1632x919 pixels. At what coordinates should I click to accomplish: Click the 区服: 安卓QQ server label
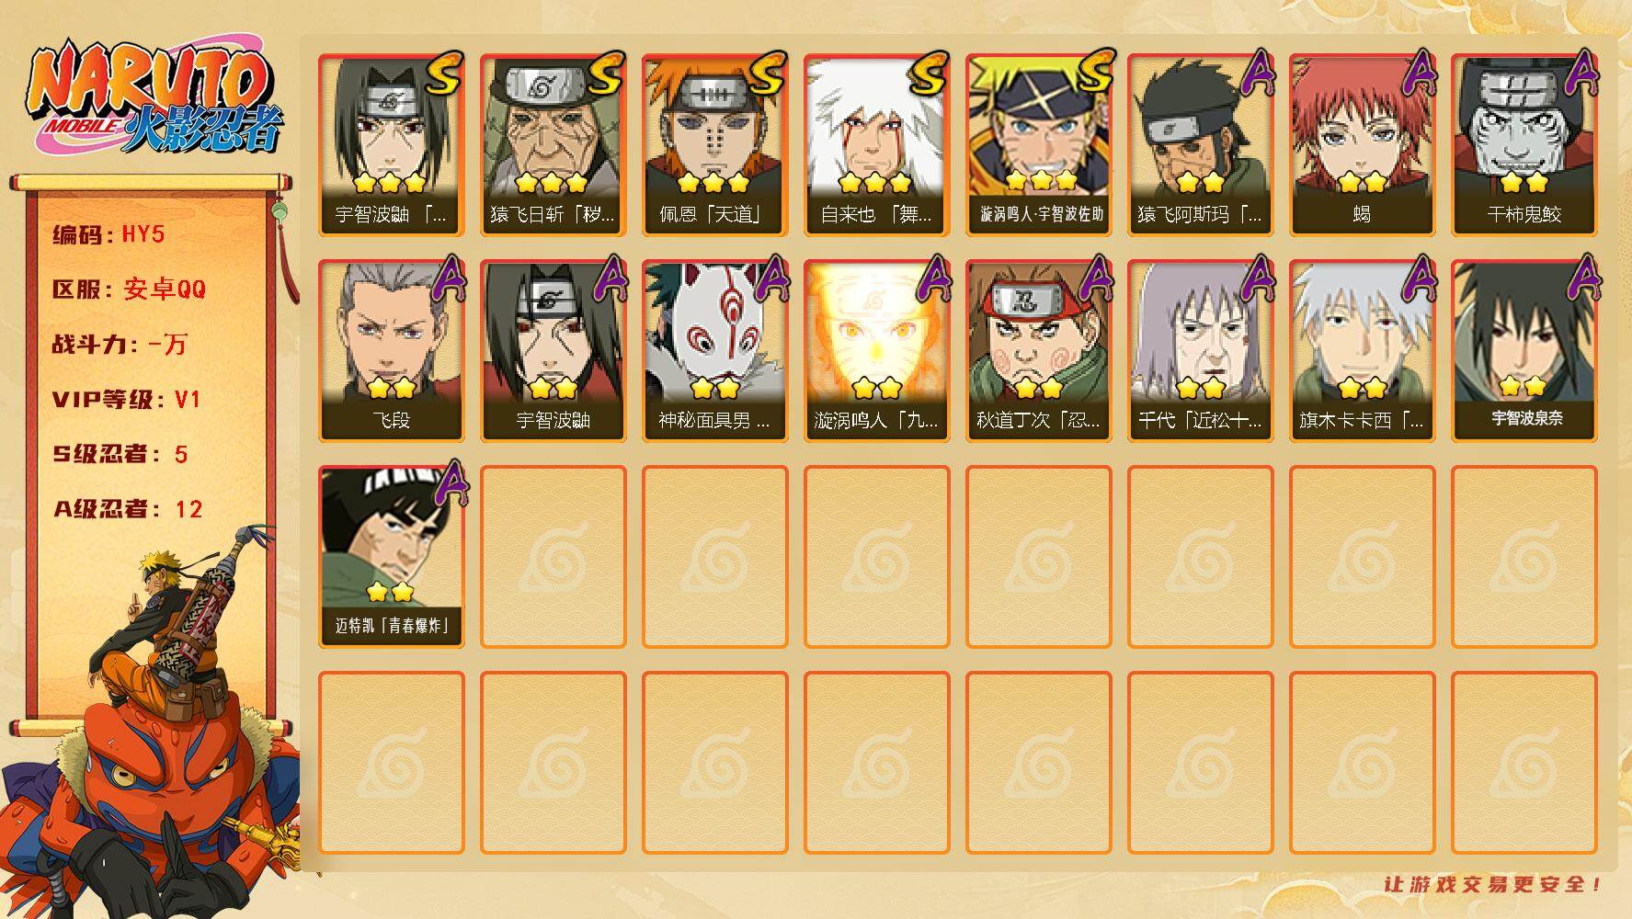pyautogui.click(x=129, y=289)
